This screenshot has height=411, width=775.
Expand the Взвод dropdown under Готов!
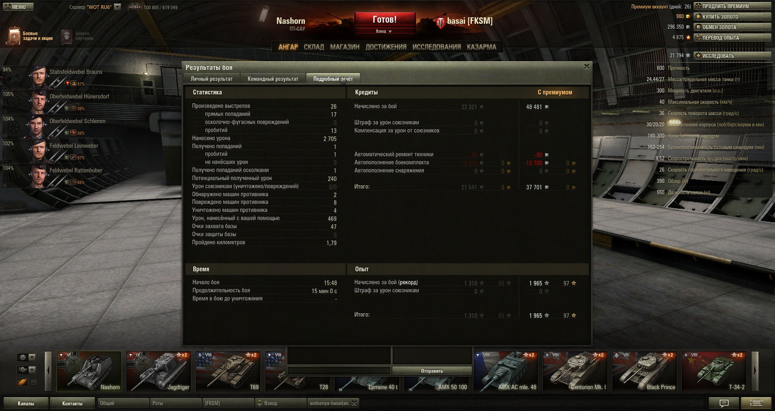[384, 31]
